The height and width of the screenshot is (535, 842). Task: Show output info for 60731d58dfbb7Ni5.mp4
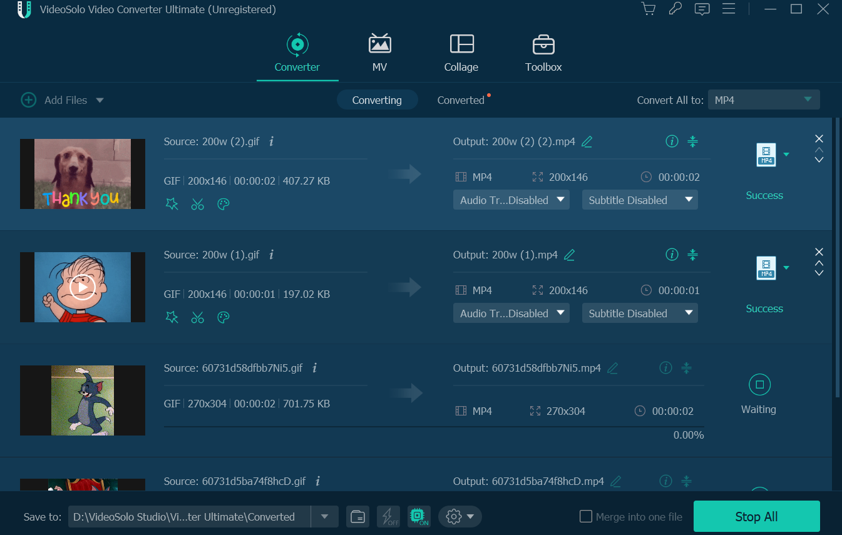pyautogui.click(x=665, y=368)
